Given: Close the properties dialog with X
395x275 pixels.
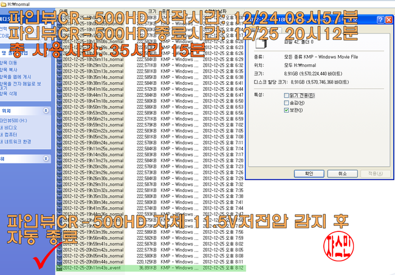Looking at the screenshot, I should click(x=389, y=20).
